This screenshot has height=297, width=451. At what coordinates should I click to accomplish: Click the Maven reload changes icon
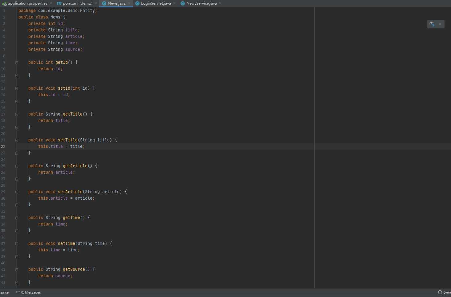coord(432,24)
